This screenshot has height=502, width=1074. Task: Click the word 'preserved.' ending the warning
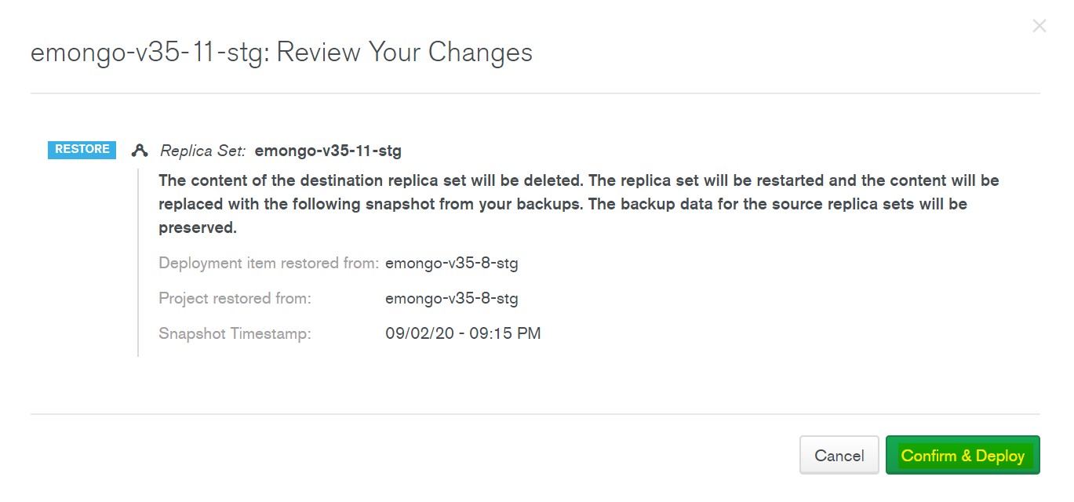click(x=198, y=228)
